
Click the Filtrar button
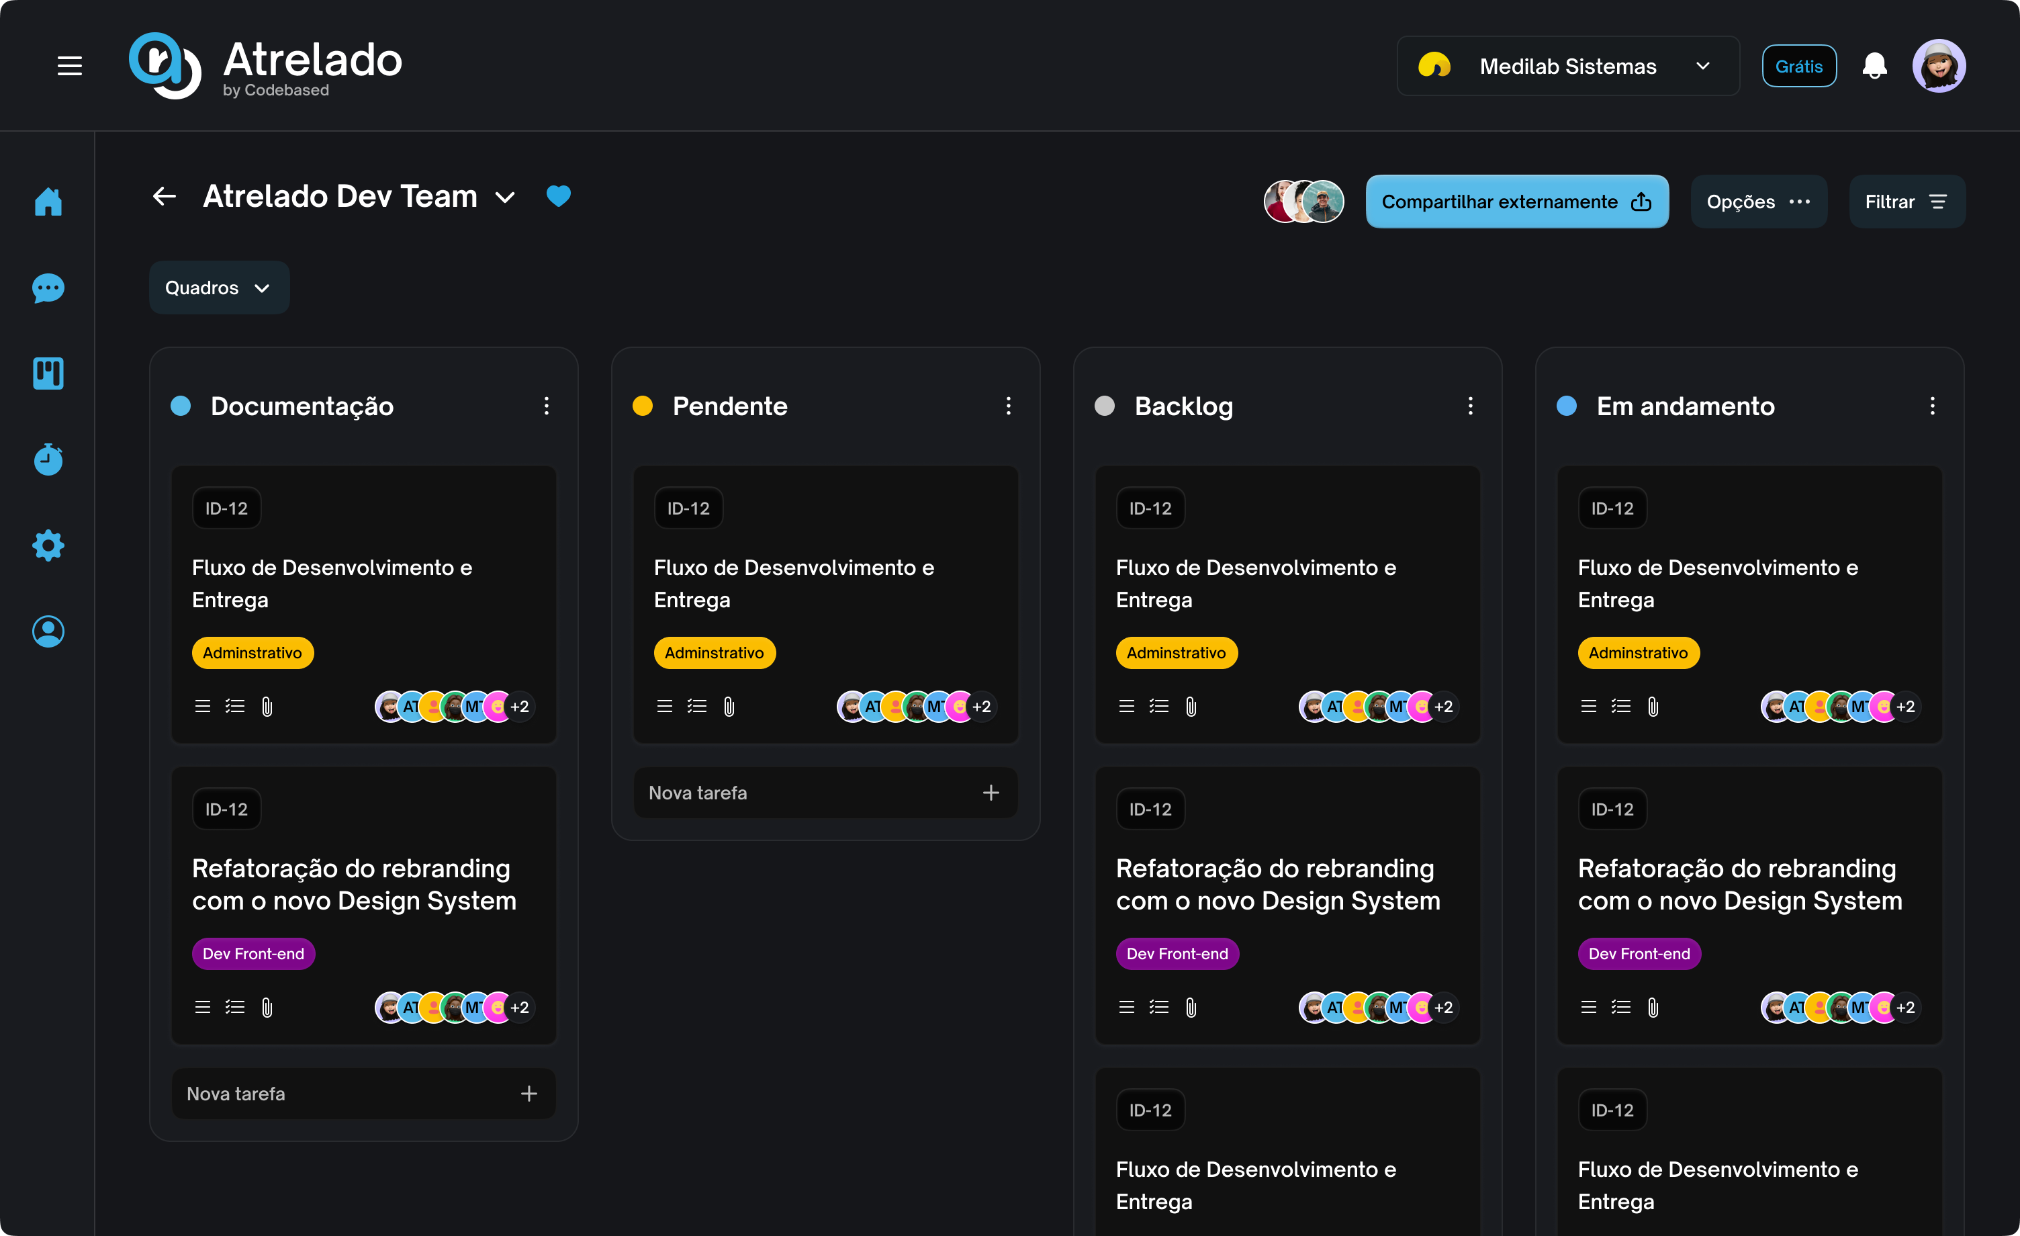click(1906, 202)
